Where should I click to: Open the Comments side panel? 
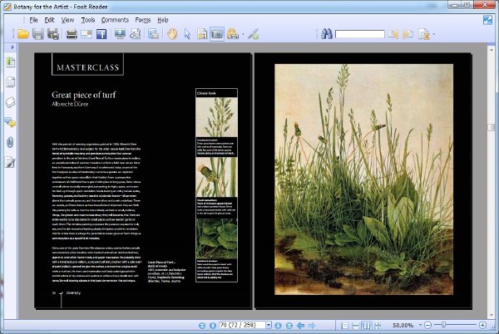tap(11, 122)
